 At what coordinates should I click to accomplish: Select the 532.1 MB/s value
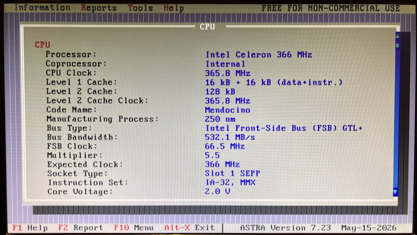pos(230,137)
